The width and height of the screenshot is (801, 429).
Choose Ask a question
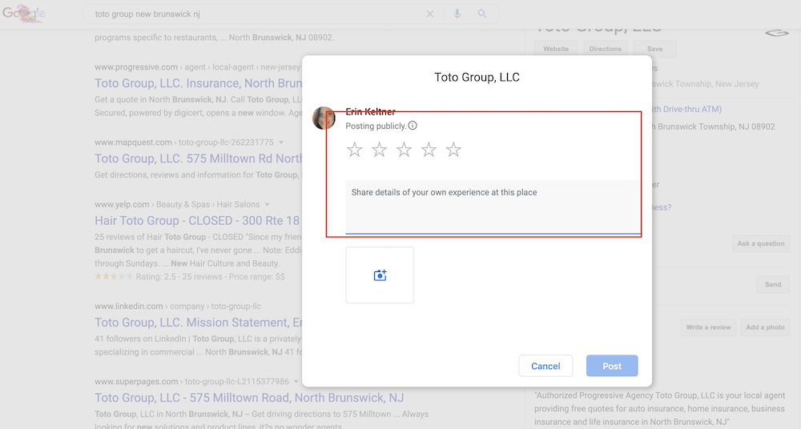tap(761, 243)
